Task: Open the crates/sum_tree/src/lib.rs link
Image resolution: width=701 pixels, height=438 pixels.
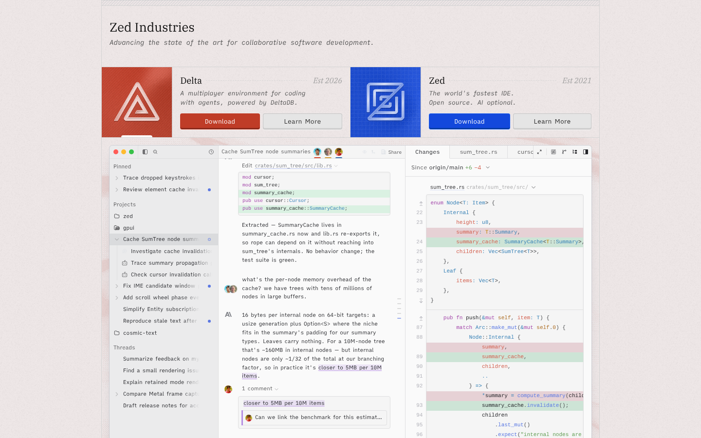Action: [x=294, y=166]
